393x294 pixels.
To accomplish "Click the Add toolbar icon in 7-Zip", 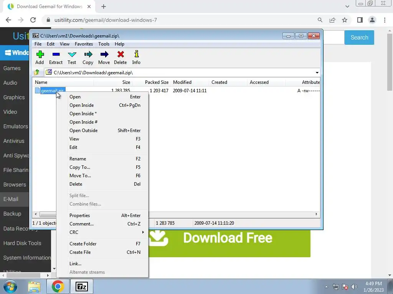I will coord(40,57).
